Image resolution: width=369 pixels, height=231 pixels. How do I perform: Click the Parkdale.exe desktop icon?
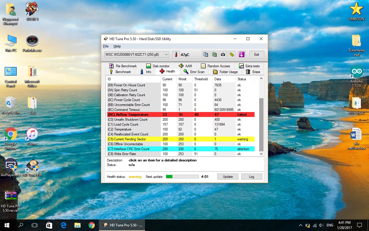pos(32,43)
